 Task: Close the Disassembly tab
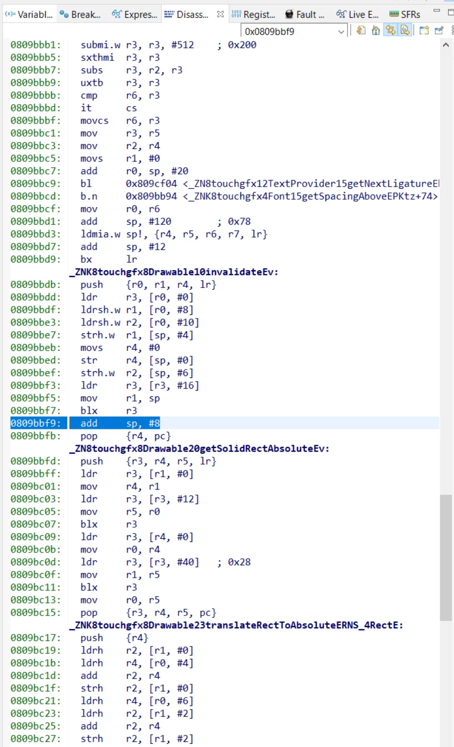click(221, 14)
